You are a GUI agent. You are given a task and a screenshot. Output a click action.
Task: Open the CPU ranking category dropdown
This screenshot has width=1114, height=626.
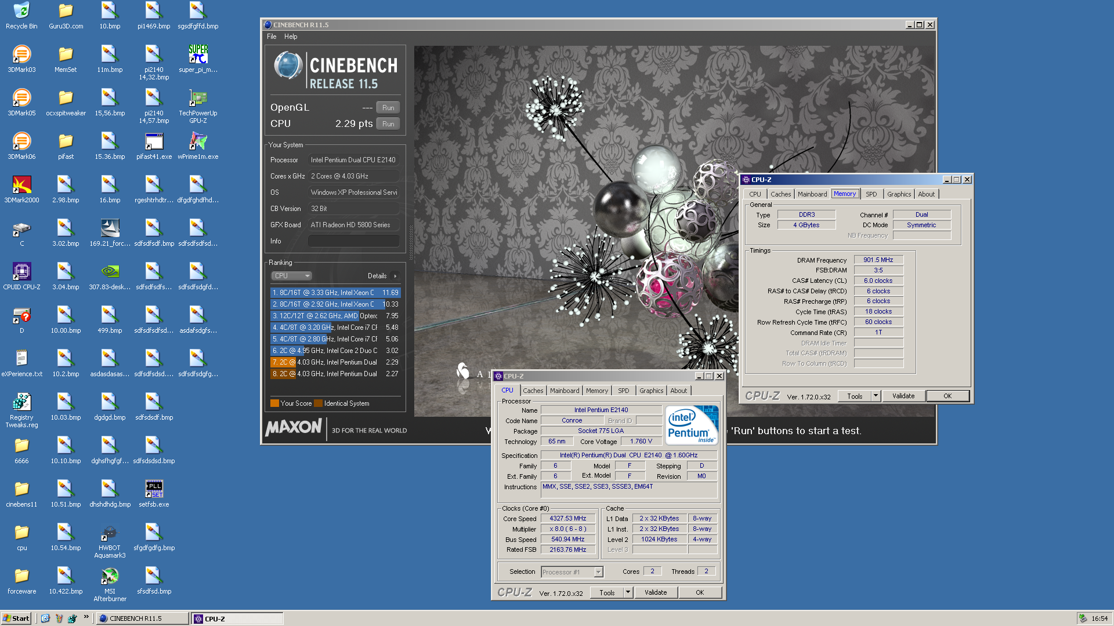(292, 276)
